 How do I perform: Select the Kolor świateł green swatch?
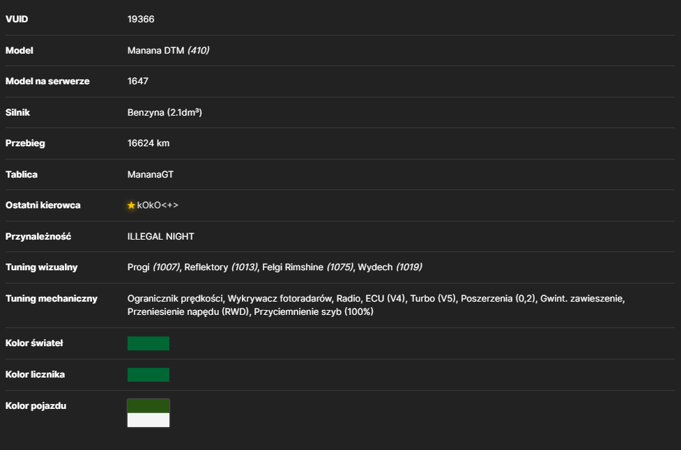tap(148, 343)
